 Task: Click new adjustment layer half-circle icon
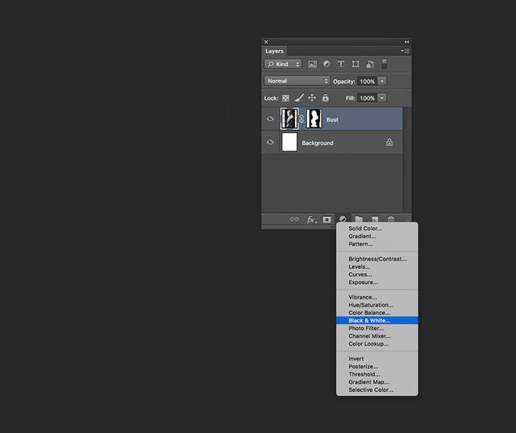[x=343, y=219]
